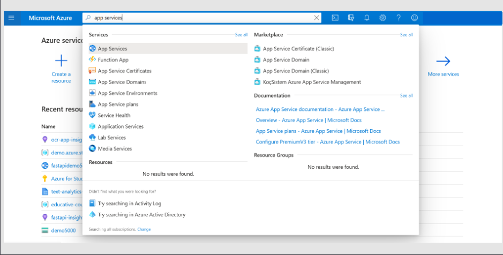Click More services arrow
The width and height of the screenshot is (503, 255).
[444, 61]
